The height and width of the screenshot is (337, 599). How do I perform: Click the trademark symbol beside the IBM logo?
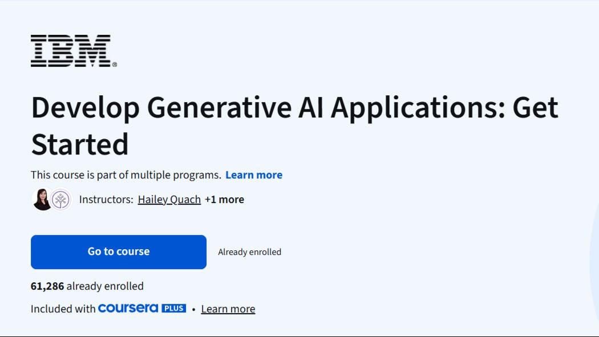click(x=115, y=63)
